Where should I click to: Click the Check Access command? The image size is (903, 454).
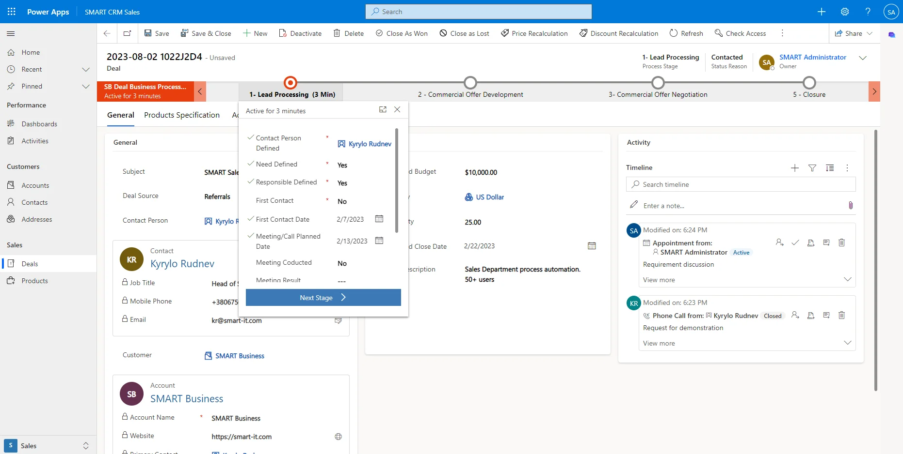click(740, 33)
